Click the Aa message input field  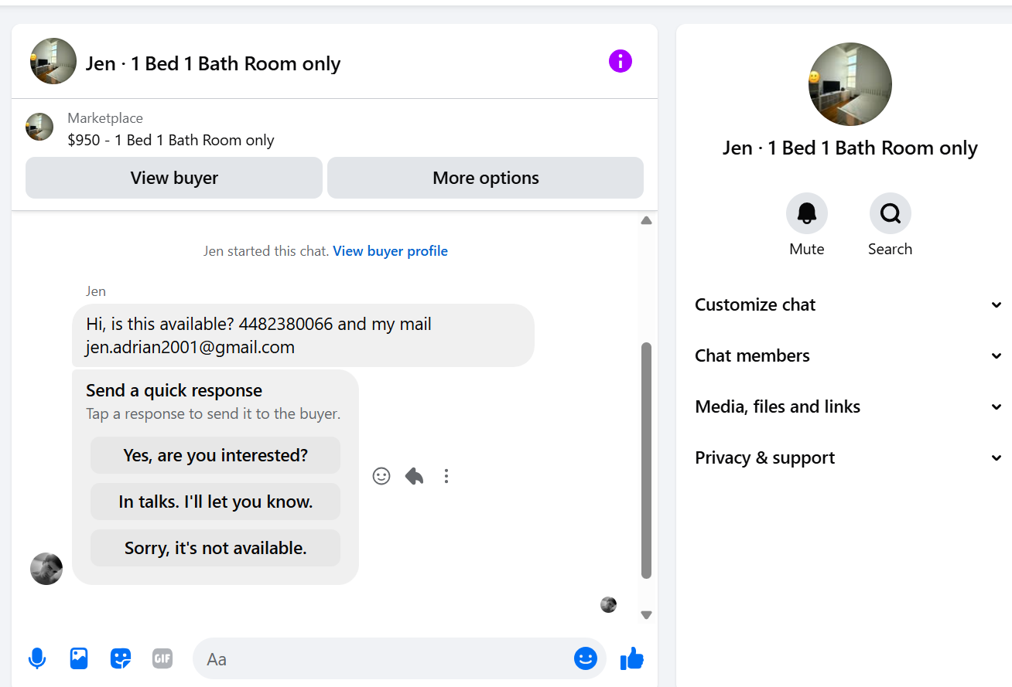click(383, 658)
